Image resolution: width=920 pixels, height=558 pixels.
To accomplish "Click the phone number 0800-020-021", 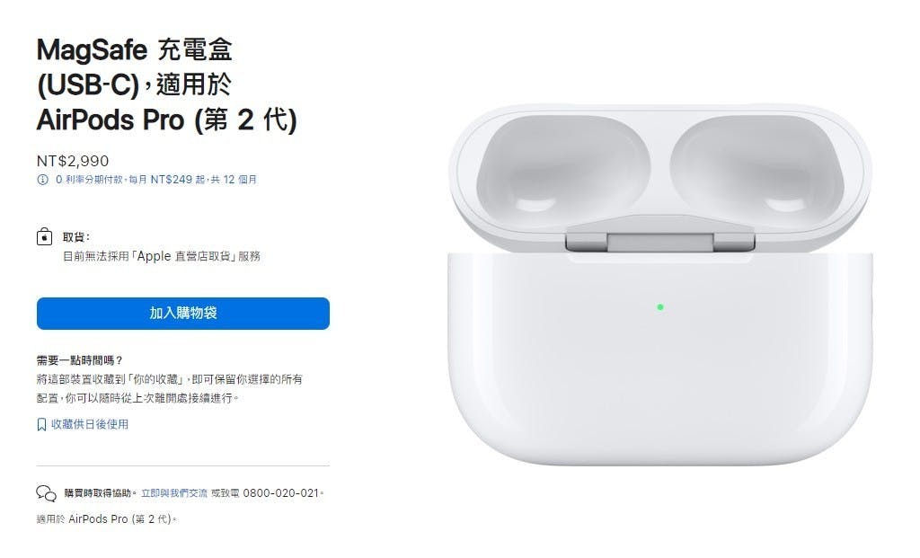I will pos(280,493).
